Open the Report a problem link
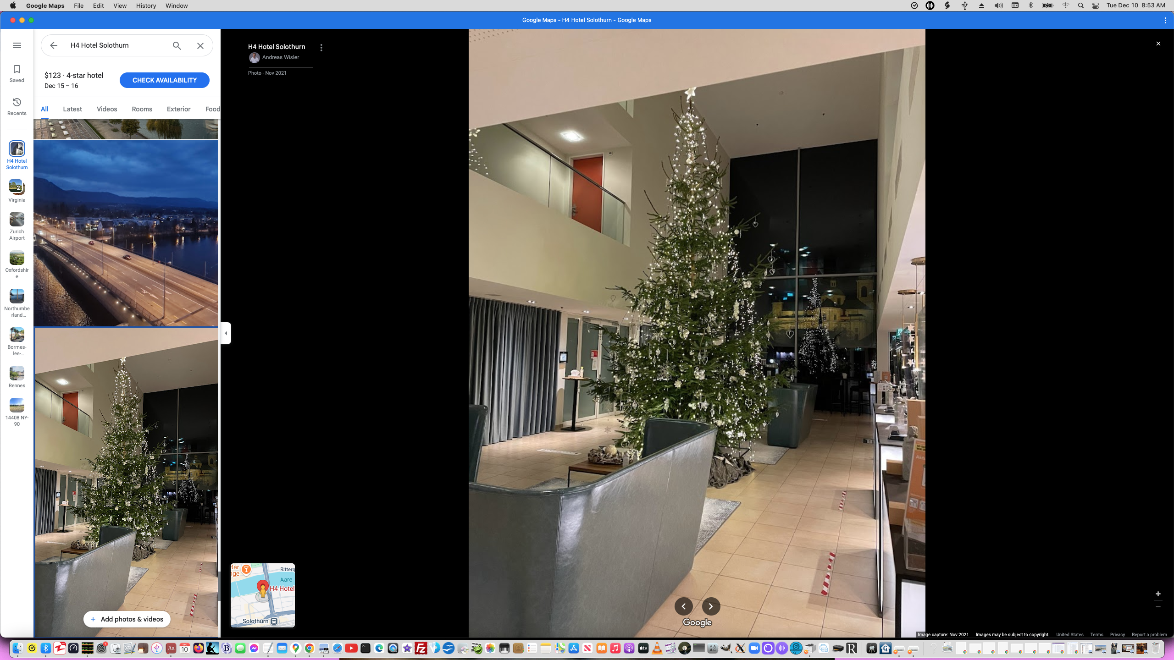The height and width of the screenshot is (660, 1174). [x=1149, y=635]
